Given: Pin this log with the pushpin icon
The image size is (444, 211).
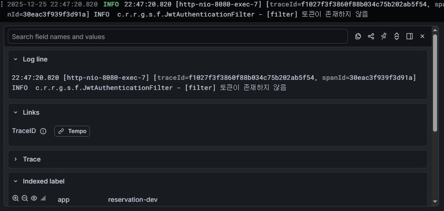Looking at the screenshot, I should tap(384, 36).
